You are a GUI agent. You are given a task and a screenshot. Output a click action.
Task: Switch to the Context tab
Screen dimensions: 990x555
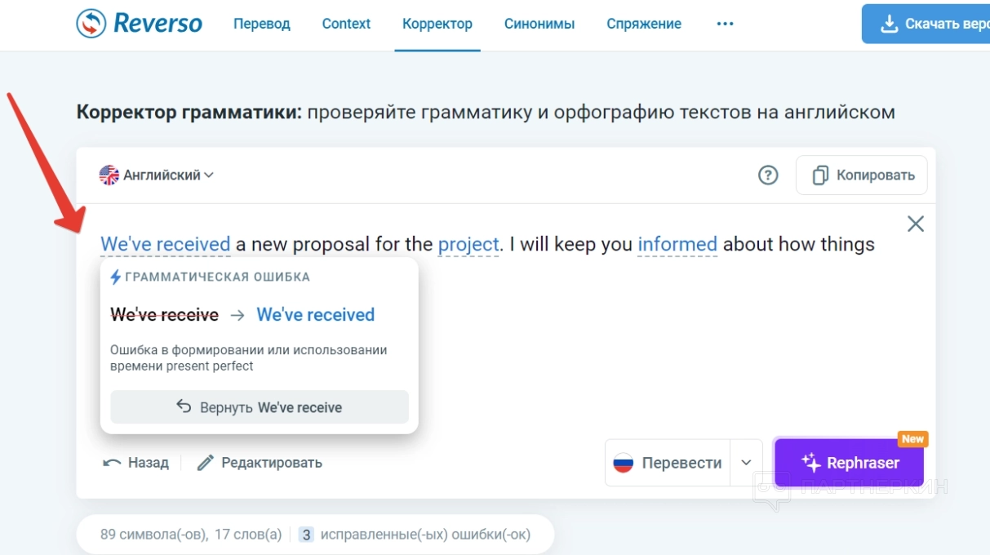346,24
